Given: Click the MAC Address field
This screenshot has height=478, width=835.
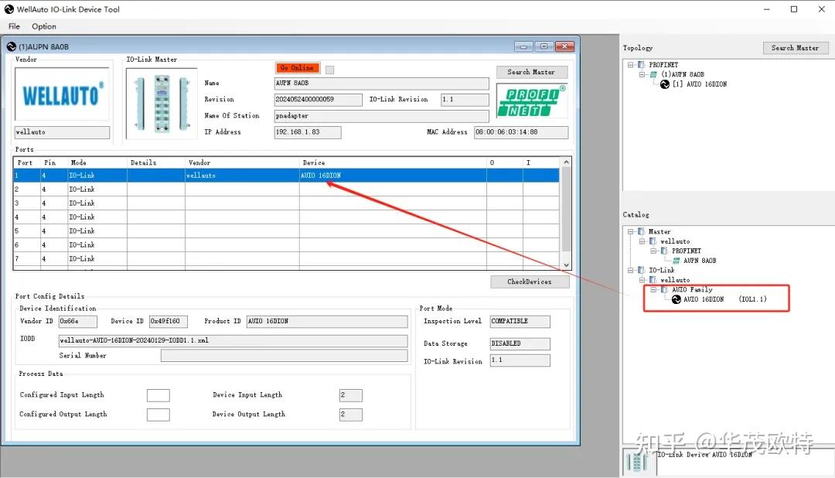Looking at the screenshot, I should 521,132.
